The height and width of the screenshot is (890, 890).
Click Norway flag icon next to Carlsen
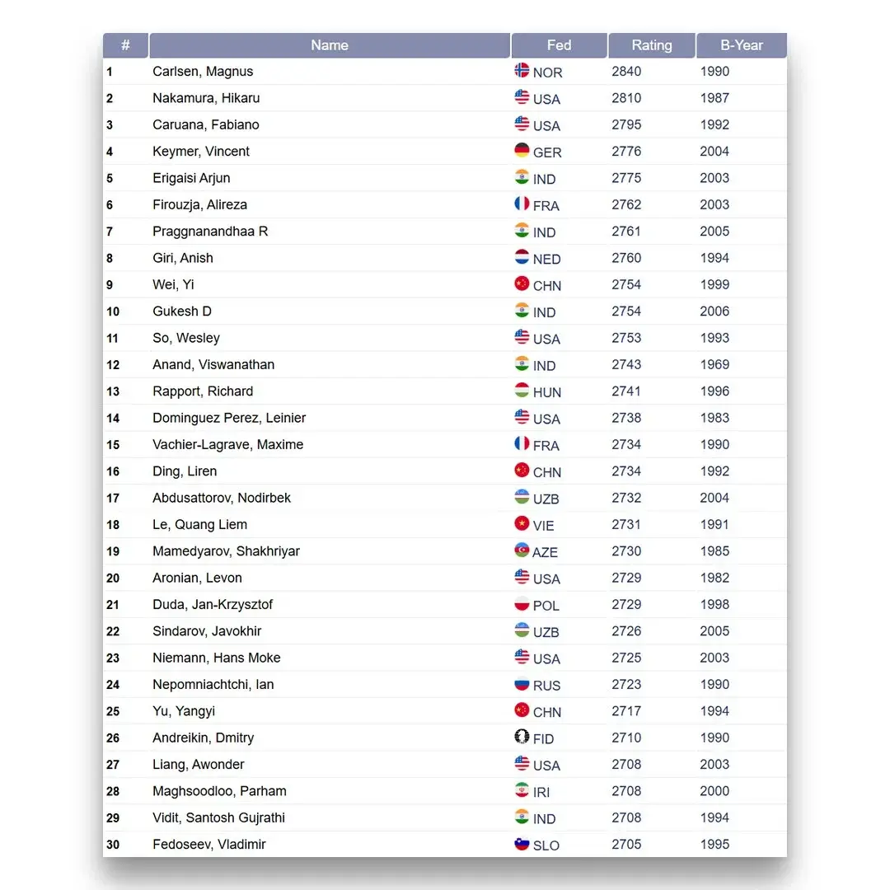pos(522,71)
